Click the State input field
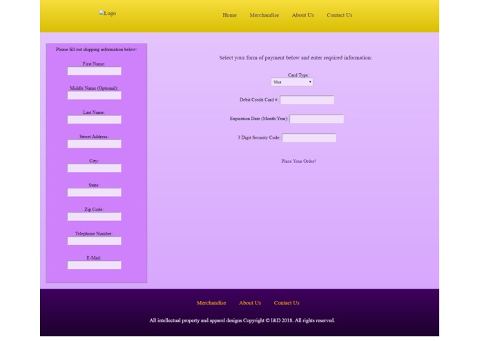 (95, 193)
